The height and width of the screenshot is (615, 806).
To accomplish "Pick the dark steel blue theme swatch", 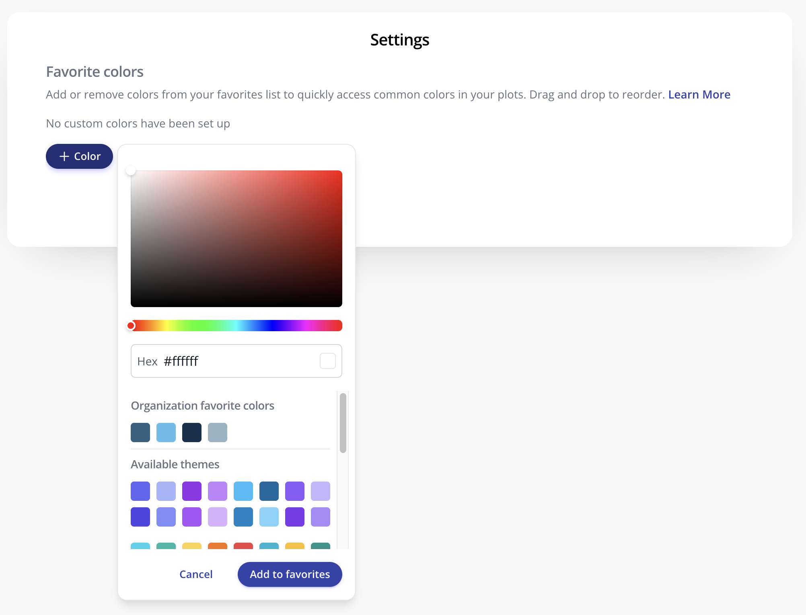I will (269, 491).
